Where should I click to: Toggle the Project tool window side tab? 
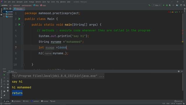coord(1,12)
